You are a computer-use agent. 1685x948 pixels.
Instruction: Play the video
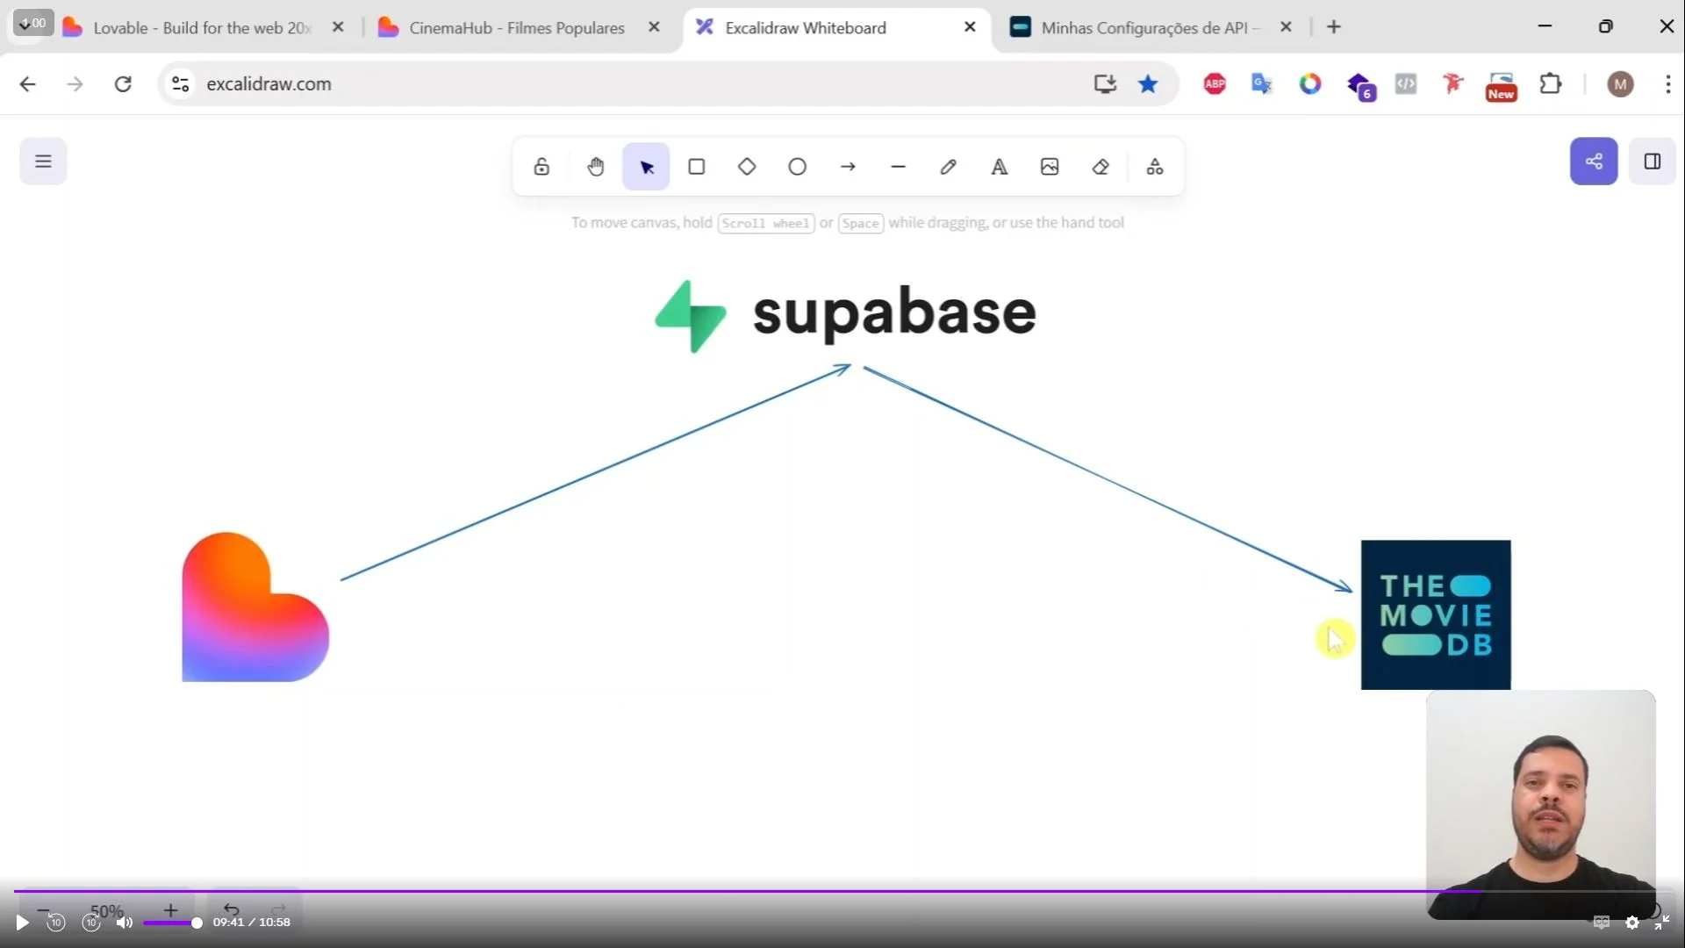[x=23, y=923]
